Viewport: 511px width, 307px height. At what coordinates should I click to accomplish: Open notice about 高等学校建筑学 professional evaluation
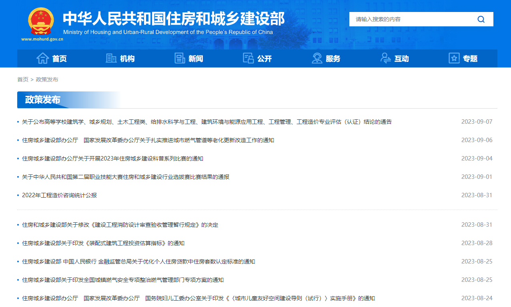click(x=207, y=122)
